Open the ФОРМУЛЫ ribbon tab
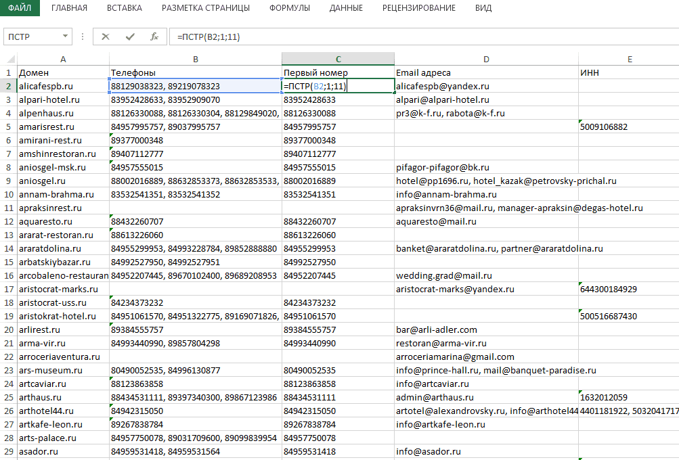Image resolution: width=679 pixels, height=460 pixels. tap(290, 8)
